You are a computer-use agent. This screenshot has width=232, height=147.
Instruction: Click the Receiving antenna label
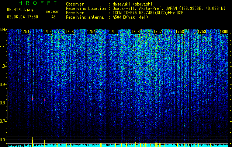point(85,17)
